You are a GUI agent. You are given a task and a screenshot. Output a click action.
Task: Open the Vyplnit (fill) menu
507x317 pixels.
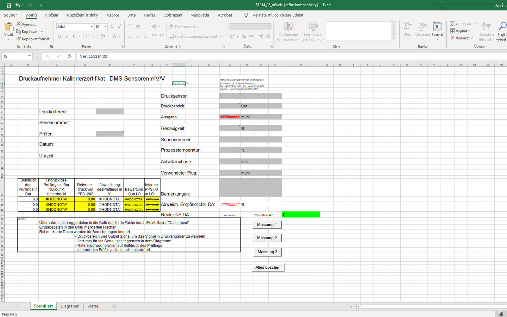pos(460,31)
